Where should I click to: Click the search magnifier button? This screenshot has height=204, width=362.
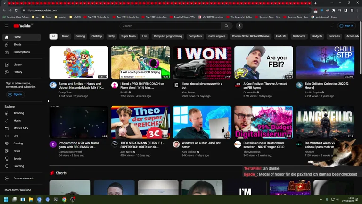click(226, 26)
